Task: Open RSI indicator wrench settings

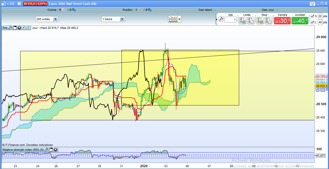Action: pos(47,150)
